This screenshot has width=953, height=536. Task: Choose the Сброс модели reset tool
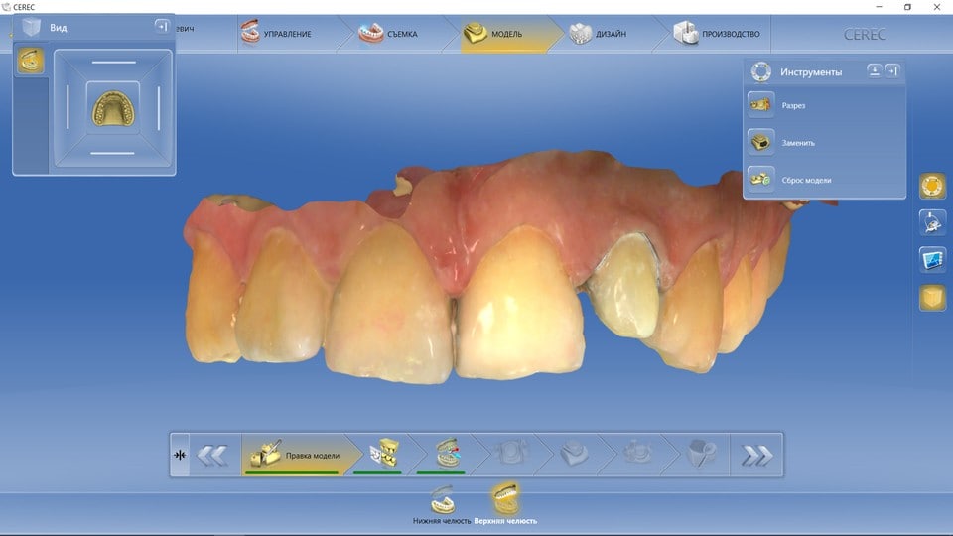(x=762, y=180)
